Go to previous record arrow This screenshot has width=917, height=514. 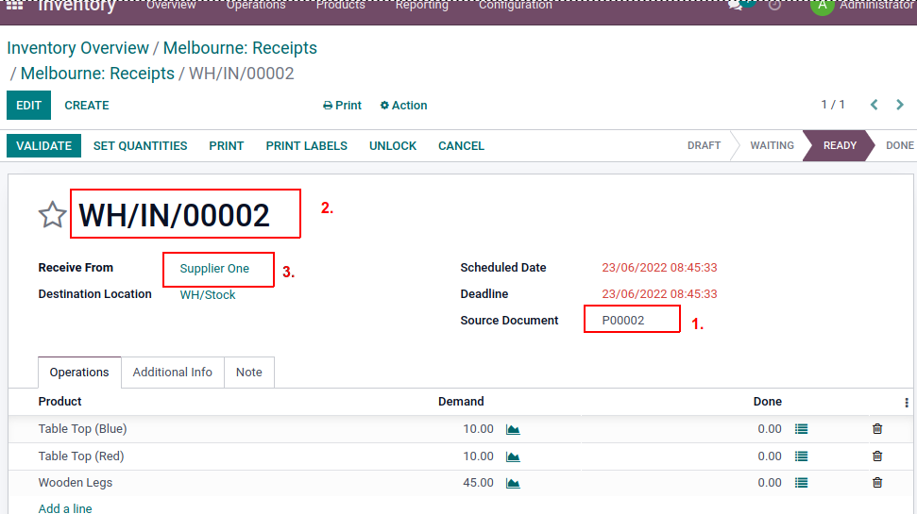click(x=875, y=105)
